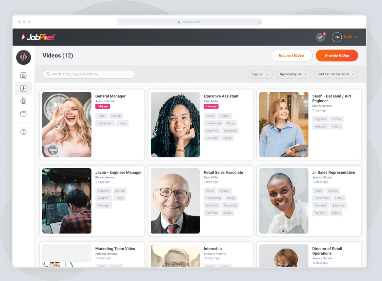Click the RA user avatar
Screen dimensions: 382x281
[336, 37]
